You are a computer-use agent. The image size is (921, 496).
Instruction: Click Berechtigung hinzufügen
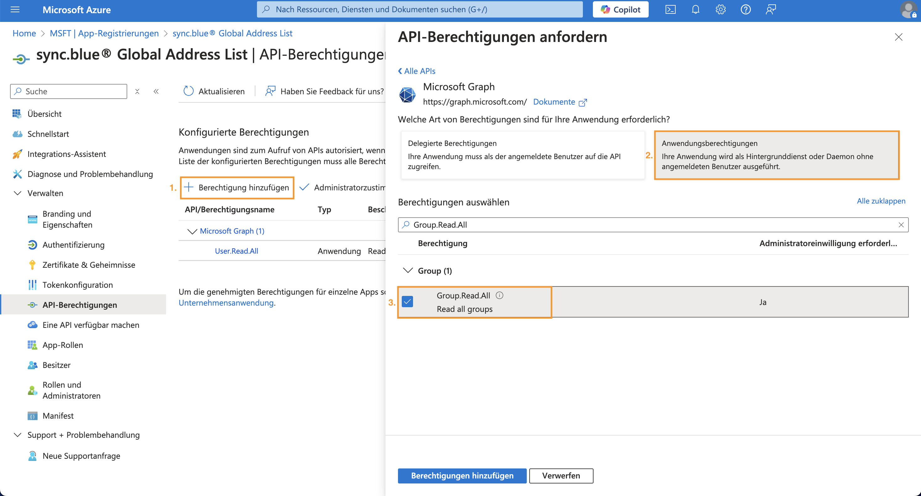point(237,188)
